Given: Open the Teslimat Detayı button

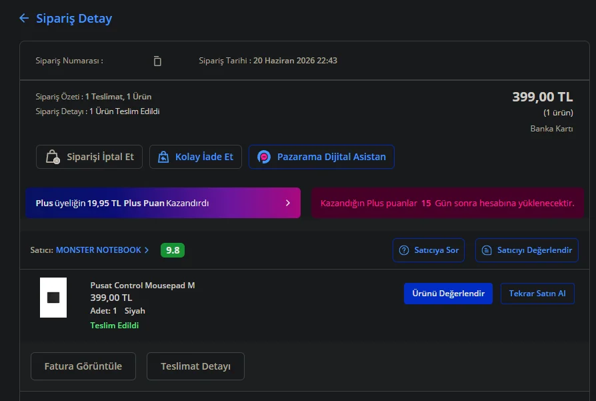Looking at the screenshot, I should tap(195, 366).
